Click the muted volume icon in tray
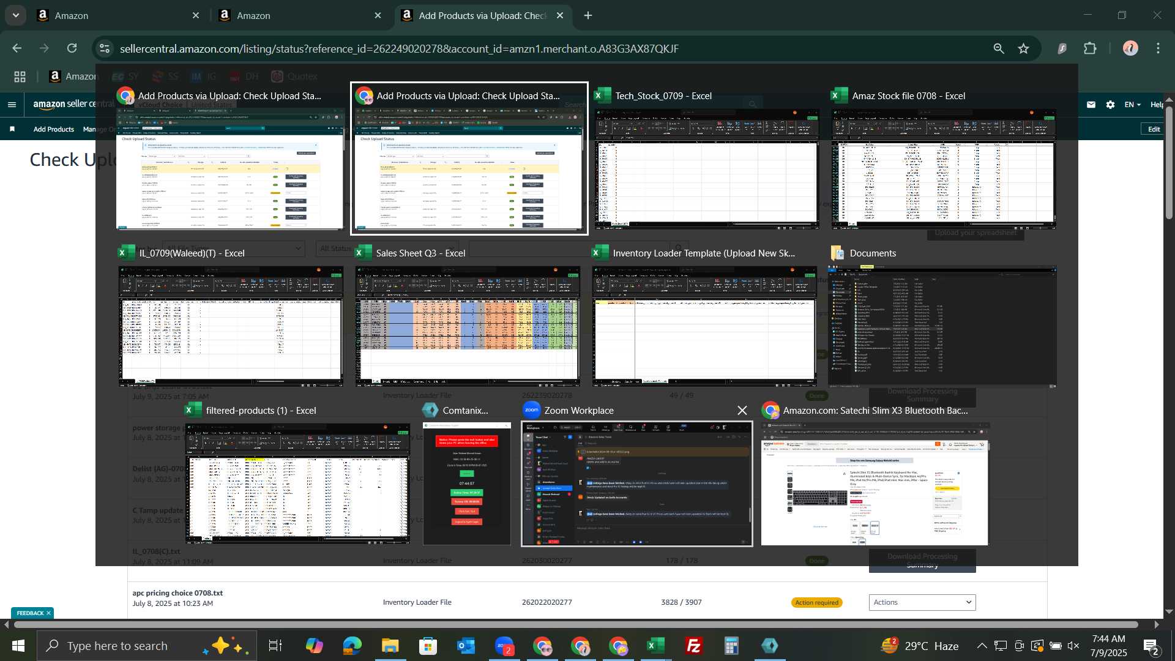Screen dimensions: 1175x661 click(1073, 646)
